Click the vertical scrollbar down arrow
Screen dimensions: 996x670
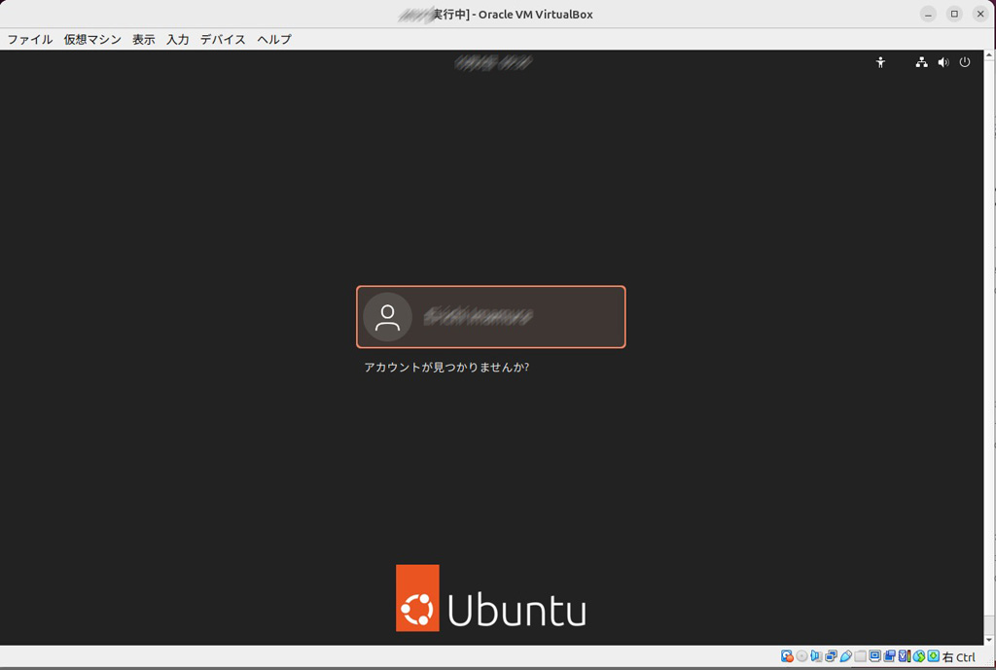989,640
